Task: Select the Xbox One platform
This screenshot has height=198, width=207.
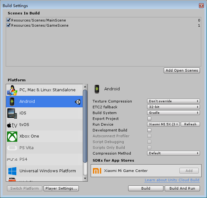Action: point(45,136)
